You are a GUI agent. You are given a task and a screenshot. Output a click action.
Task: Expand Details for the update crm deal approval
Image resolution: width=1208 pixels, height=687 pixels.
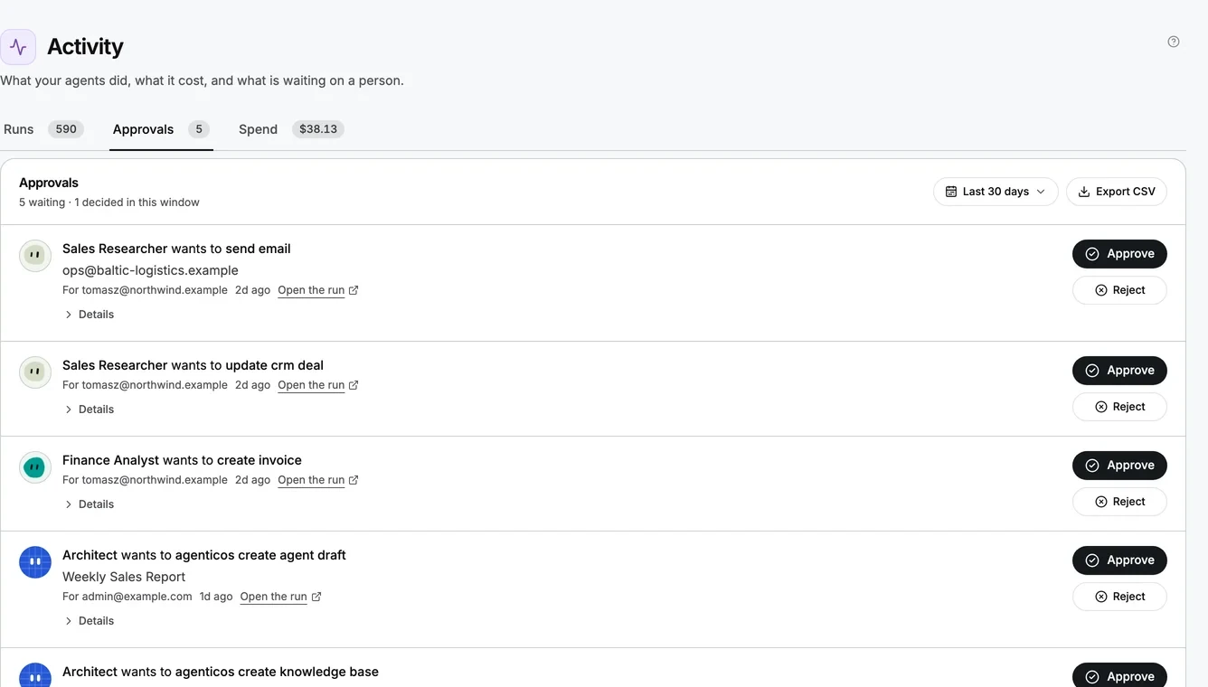(x=89, y=409)
